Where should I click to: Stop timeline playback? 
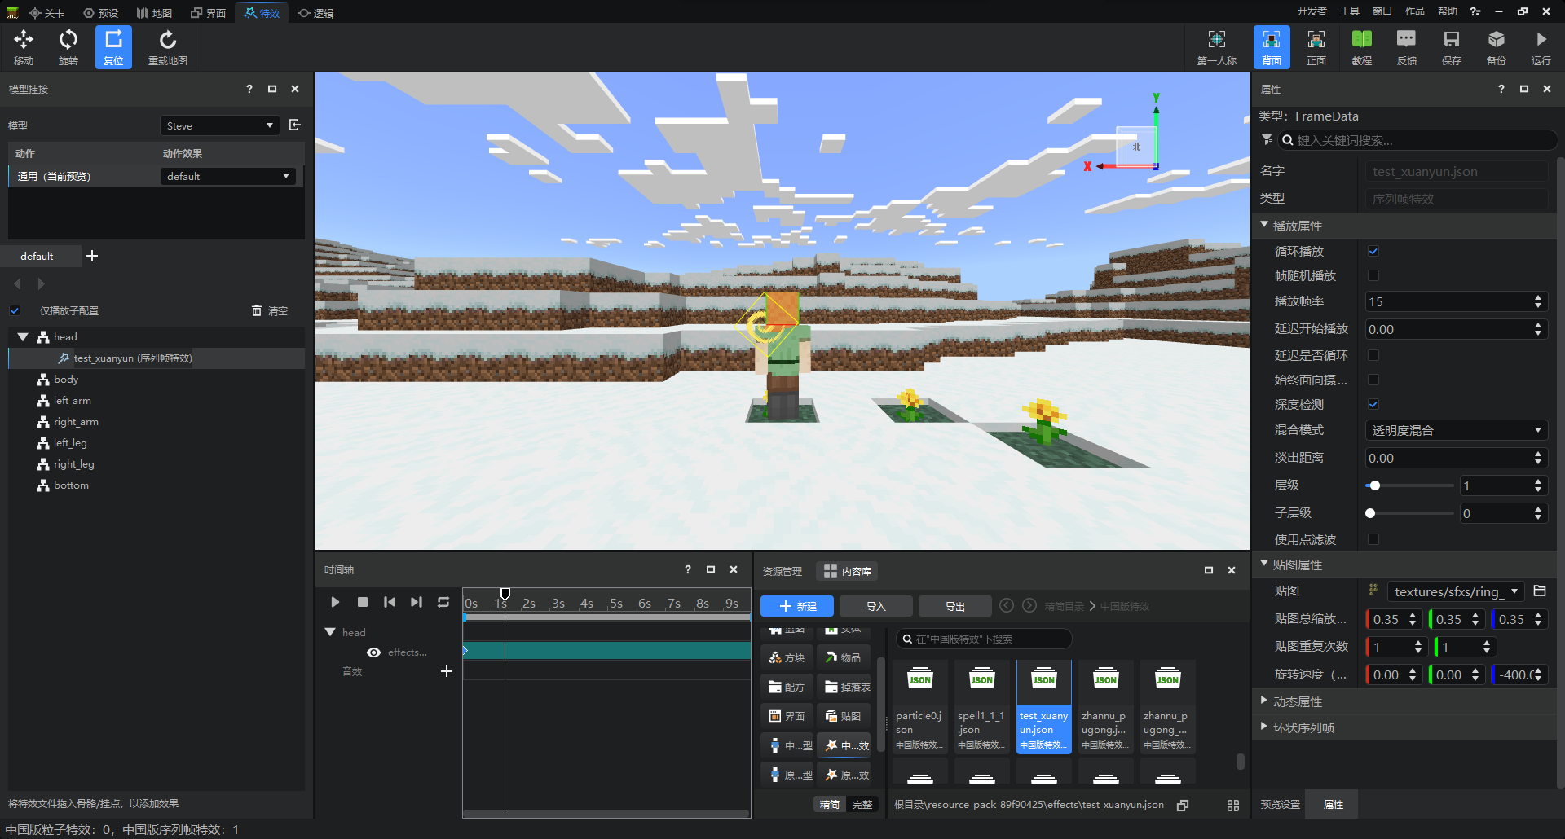(363, 602)
